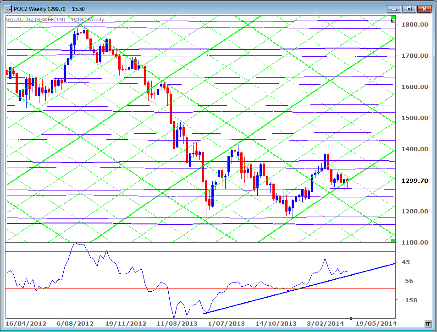Click the 11/03/2013 date label
Screen dimensions: 437x332
click(177, 324)
